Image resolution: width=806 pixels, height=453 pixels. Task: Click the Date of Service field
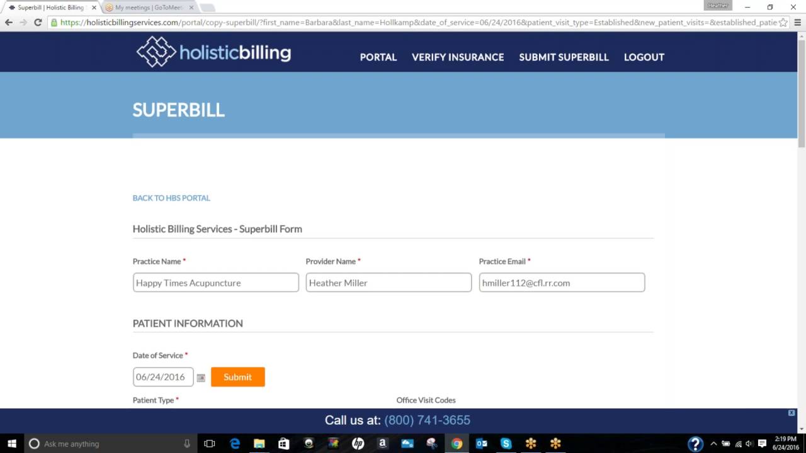pyautogui.click(x=163, y=377)
